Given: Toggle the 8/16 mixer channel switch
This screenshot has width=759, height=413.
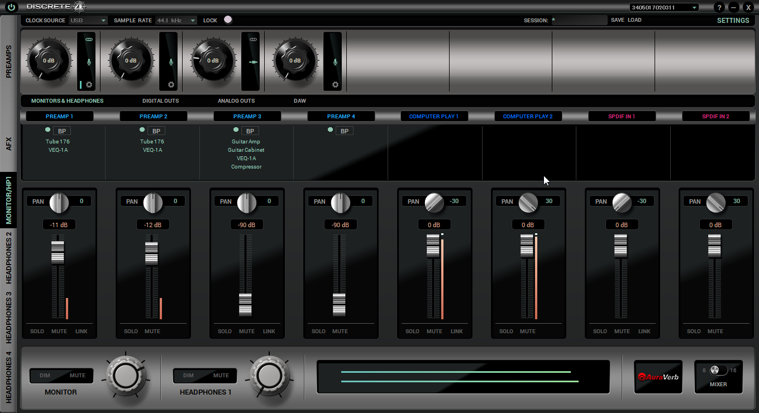Looking at the screenshot, I should coord(718,370).
